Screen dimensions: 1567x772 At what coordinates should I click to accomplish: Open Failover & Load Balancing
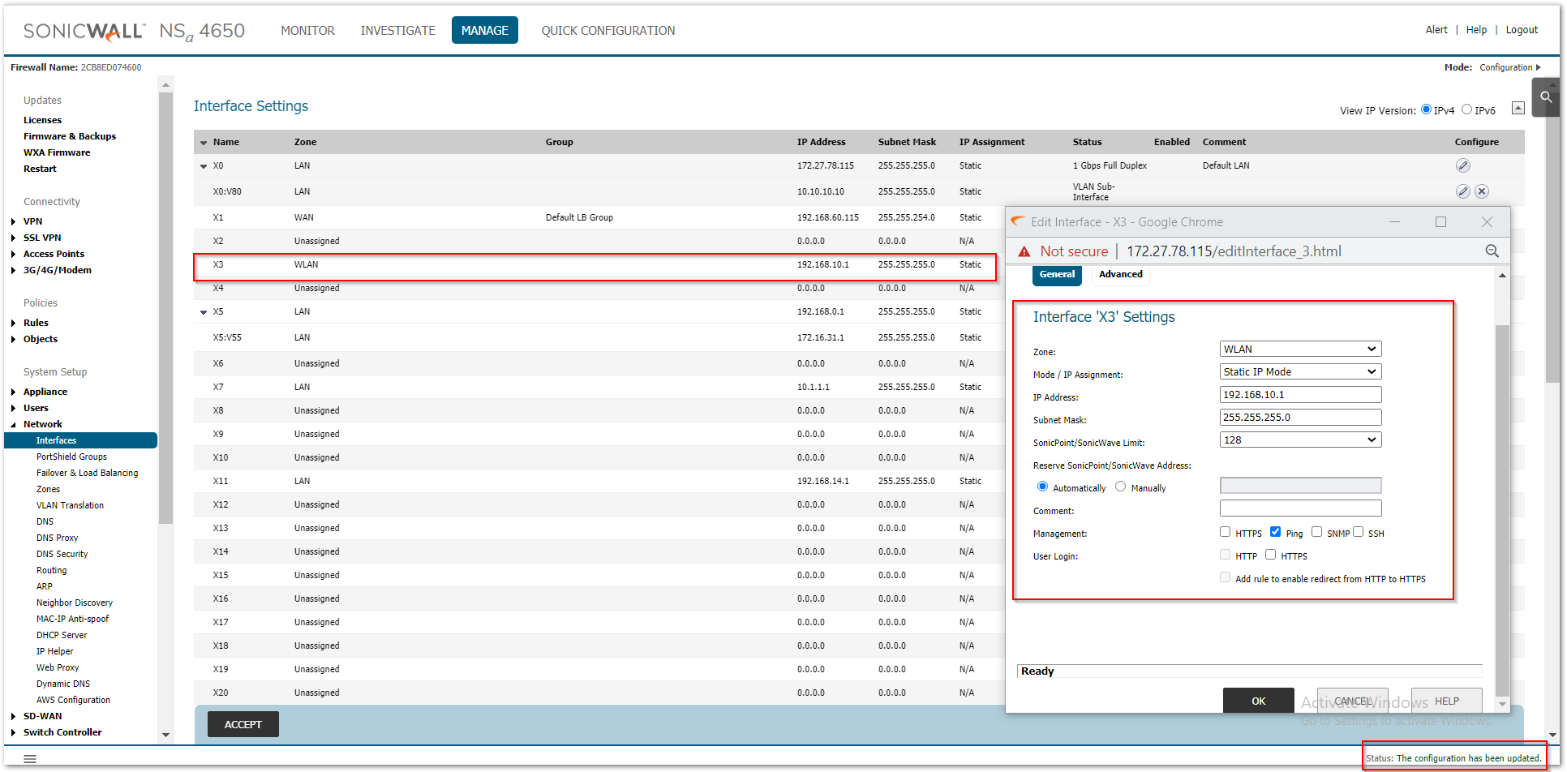[x=87, y=473]
